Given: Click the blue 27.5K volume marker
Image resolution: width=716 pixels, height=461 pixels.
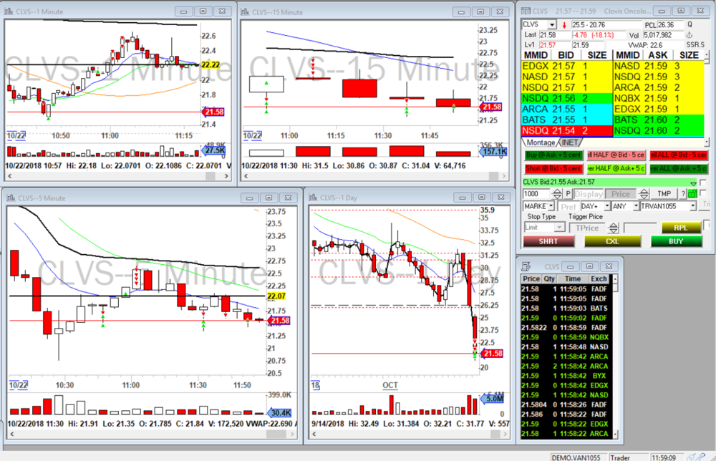Looking at the screenshot, I should coord(213,150).
